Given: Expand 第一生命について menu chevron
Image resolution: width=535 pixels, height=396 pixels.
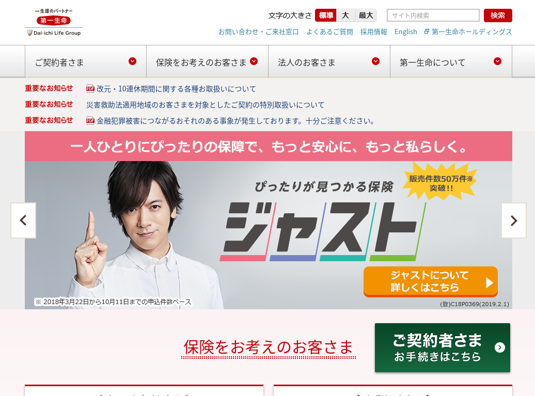Looking at the screenshot, I should click(x=497, y=61).
